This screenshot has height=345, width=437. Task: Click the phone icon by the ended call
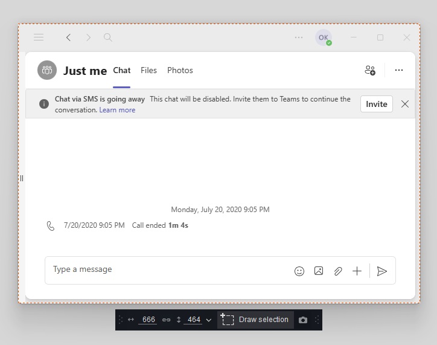point(51,225)
